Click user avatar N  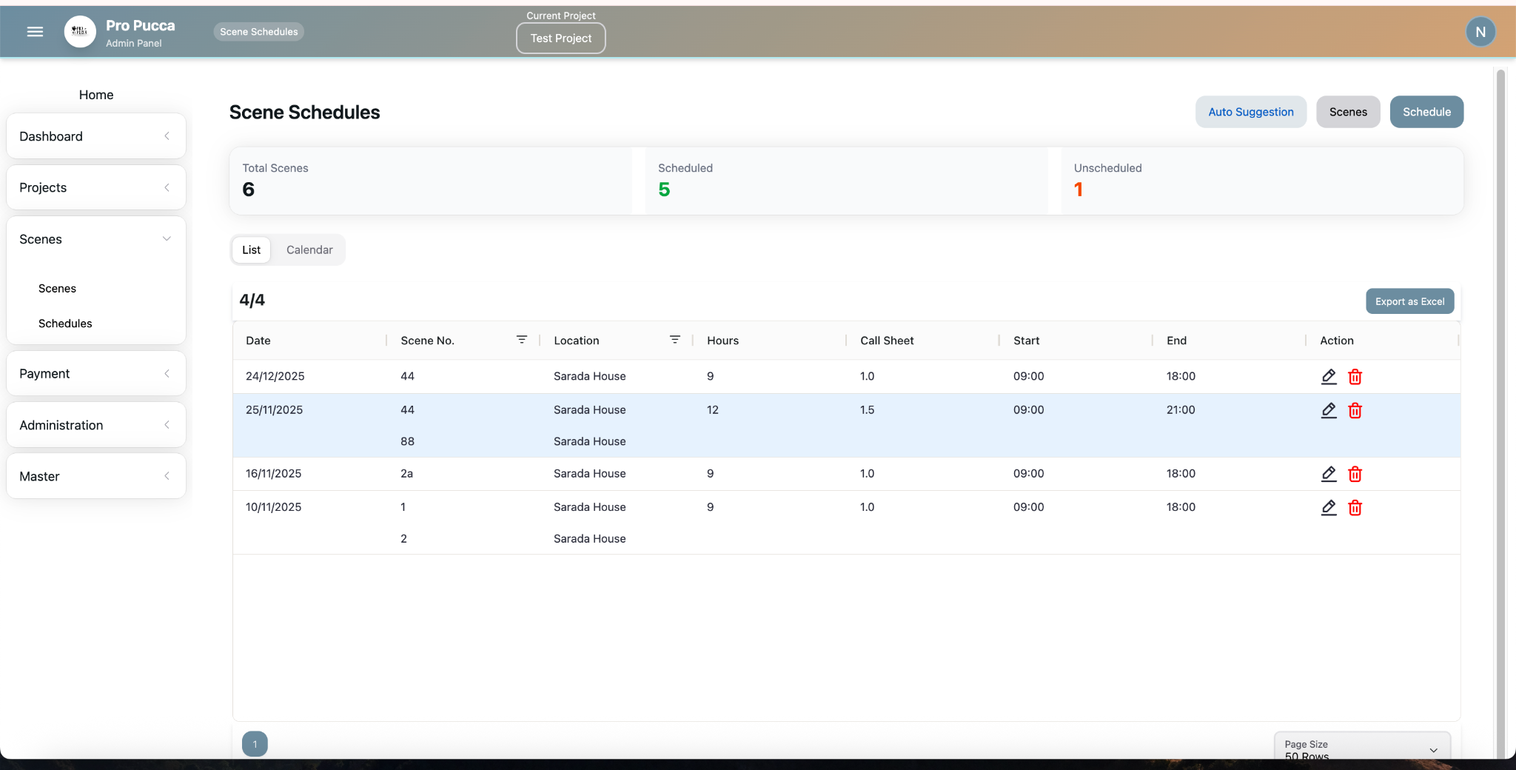point(1480,32)
